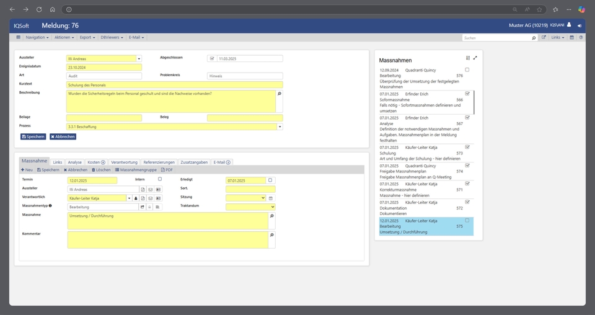The width and height of the screenshot is (595, 315).
Task: Open the calendar icon in top toolbar
Action: 571,37
